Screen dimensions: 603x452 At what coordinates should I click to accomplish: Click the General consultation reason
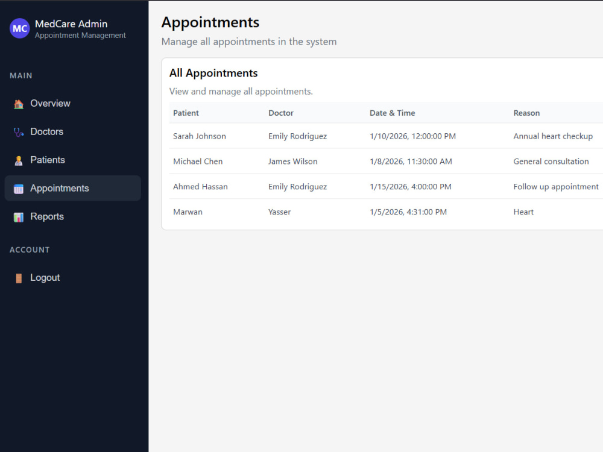[551, 162]
